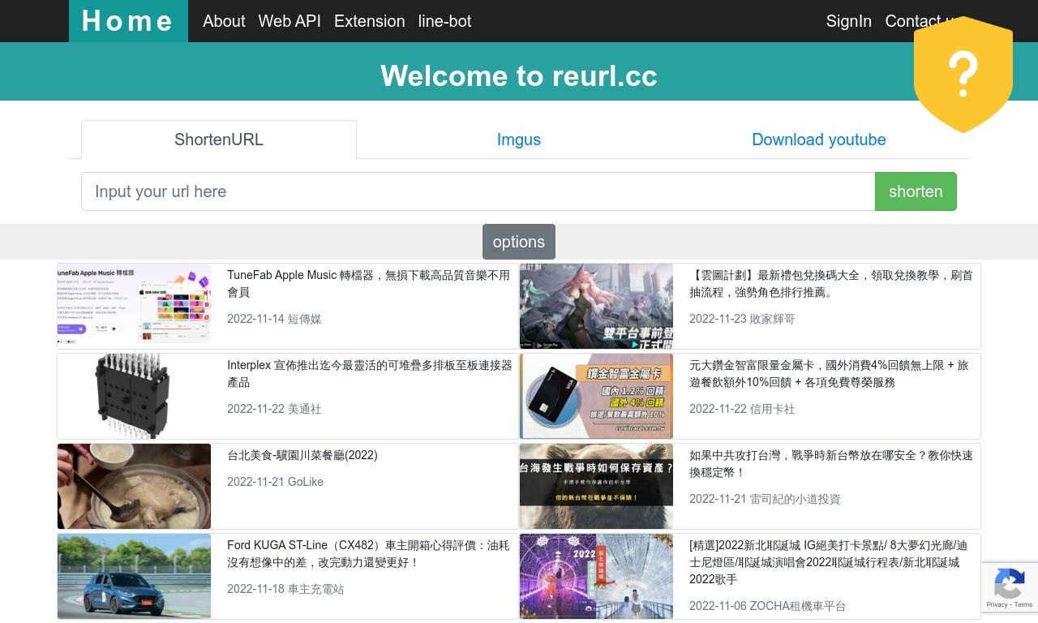Open the Ford KUGA blue car thumbnail
The width and height of the screenshot is (1038, 623).
[x=134, y=576]
